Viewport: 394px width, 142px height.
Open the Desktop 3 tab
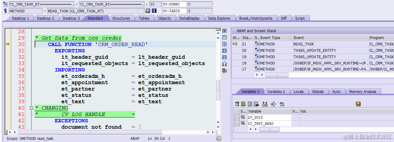[x=71, y=18]
